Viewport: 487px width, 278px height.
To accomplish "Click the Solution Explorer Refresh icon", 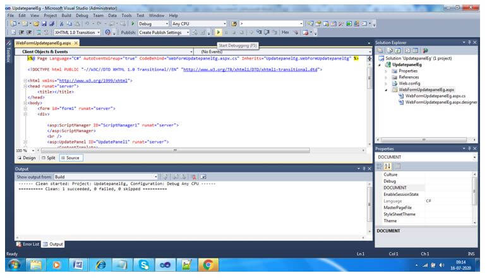I will (398, 51).
